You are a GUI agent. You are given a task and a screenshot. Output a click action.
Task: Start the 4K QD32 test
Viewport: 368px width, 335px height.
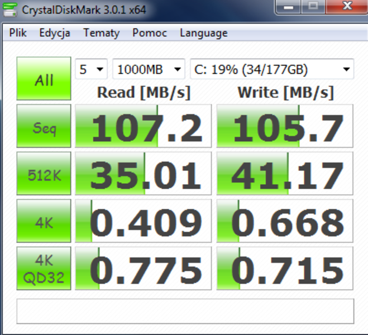(44, 269)
